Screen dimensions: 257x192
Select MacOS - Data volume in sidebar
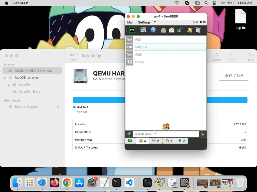(x=29, y=91)
